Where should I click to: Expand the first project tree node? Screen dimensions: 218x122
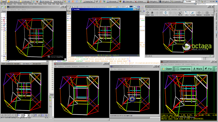click(x=2, y=18)
